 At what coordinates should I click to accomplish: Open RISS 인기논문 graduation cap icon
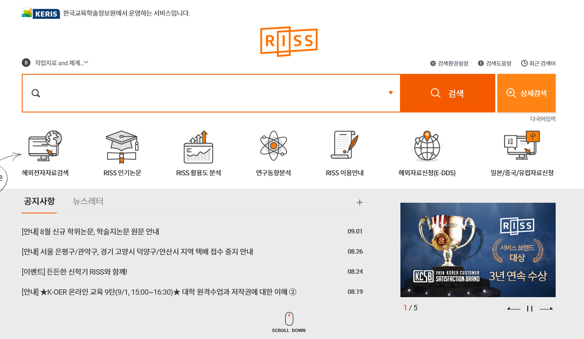point(122,147)
